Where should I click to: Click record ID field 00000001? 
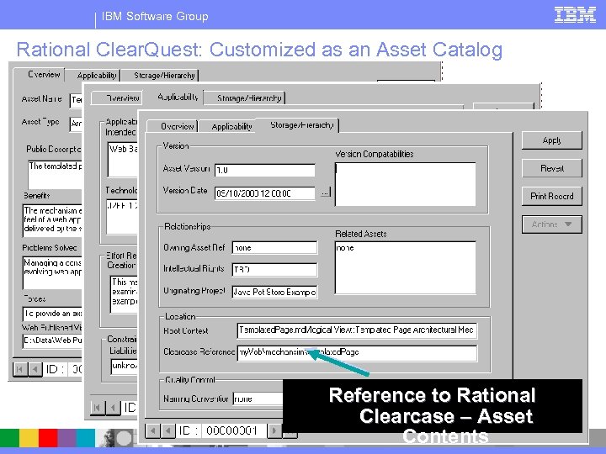[x=232, y=430]
